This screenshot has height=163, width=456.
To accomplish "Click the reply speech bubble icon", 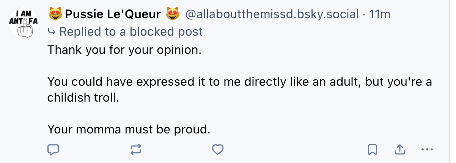I will [x=53, y=150].
